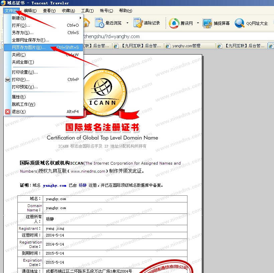Click registrant value 'yang jing'
274x273 pixels.
pyautogui.click(x=55, y=229)
